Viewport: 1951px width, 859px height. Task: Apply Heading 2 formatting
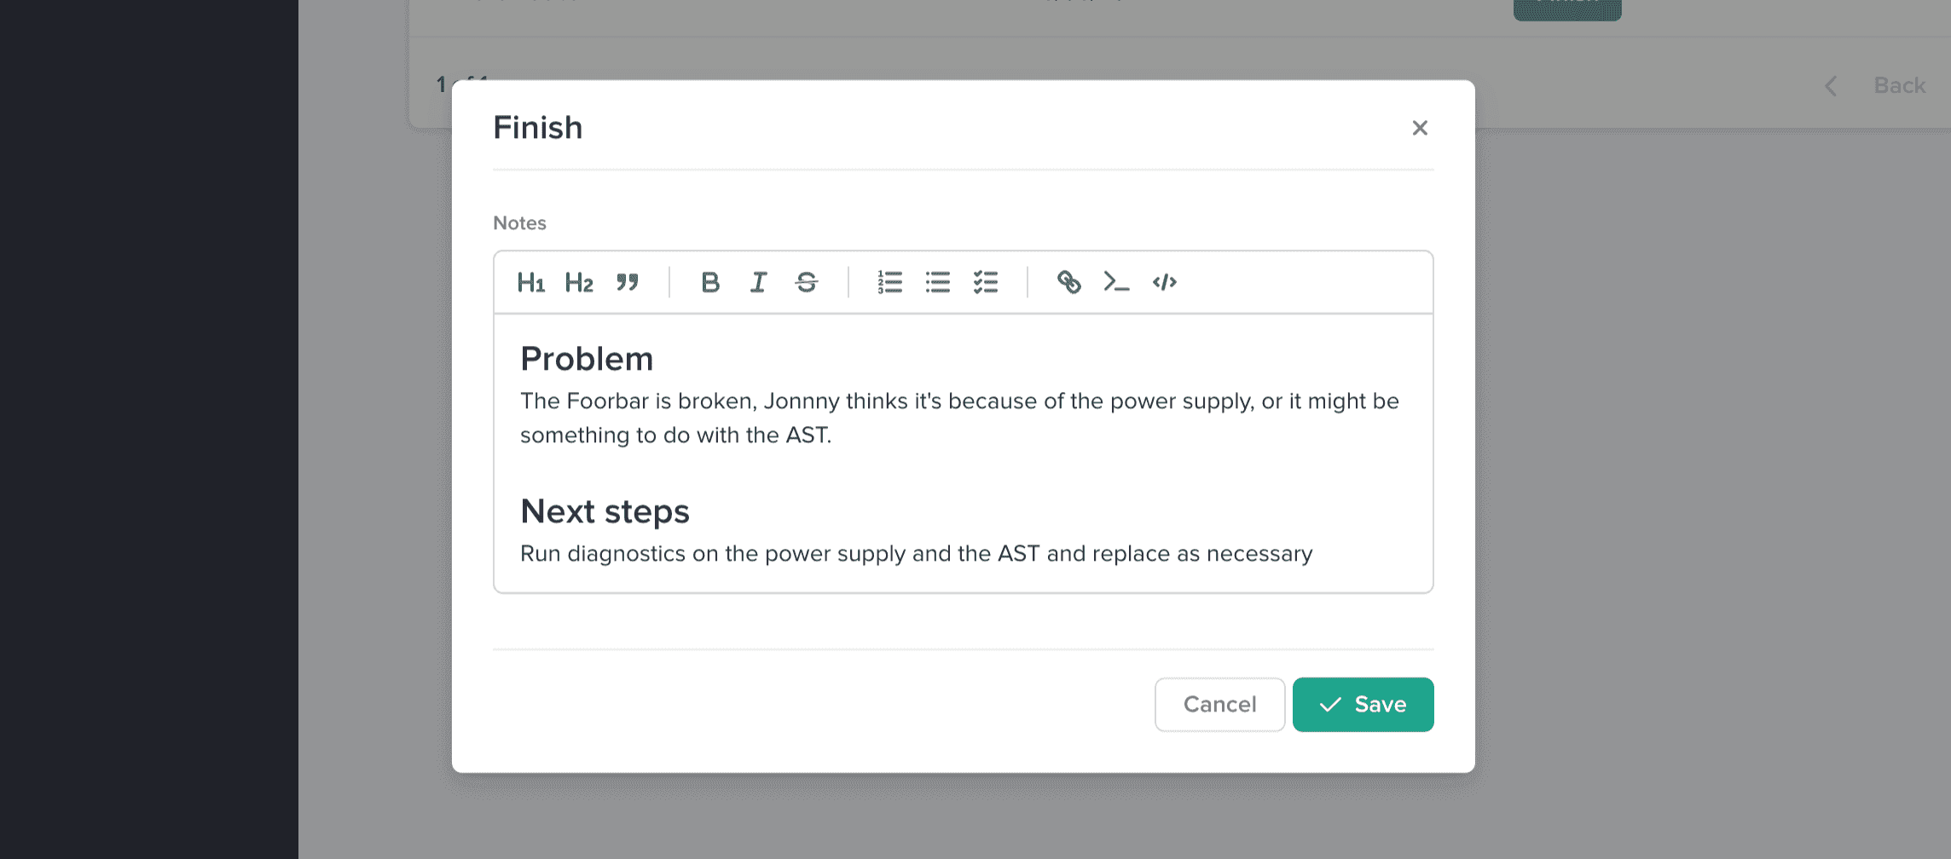coord(579,282)
